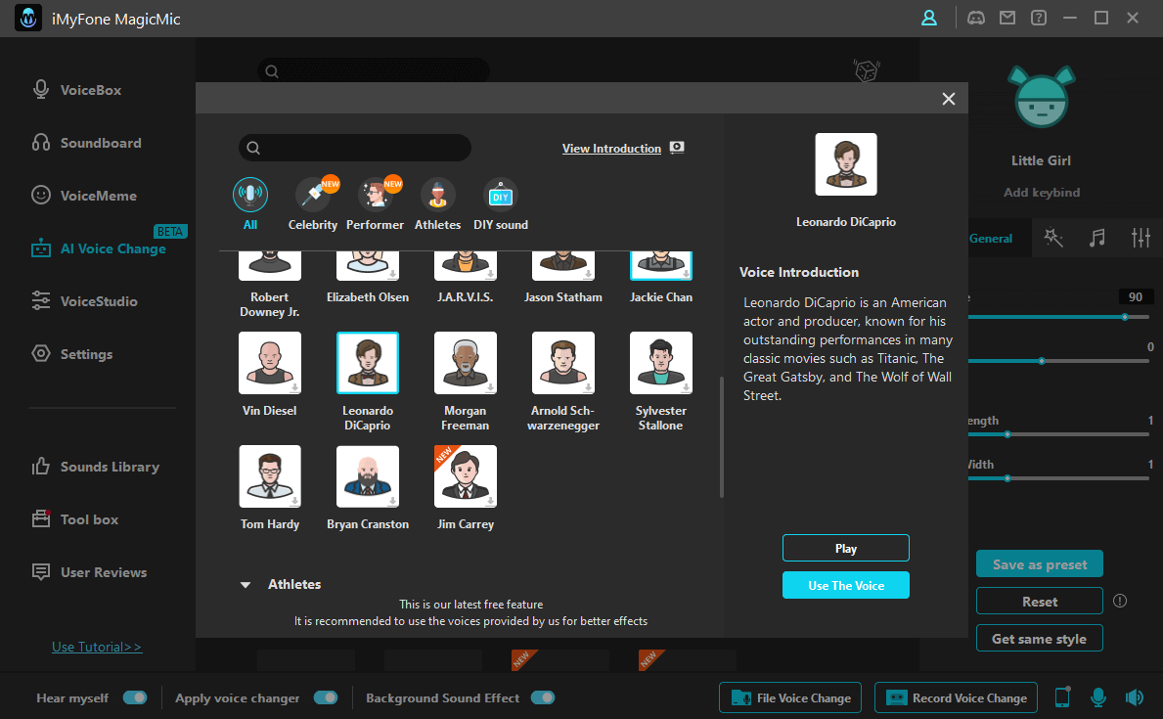Viewport: 1163px width, 719px height.
Task: Choose the Jackie Chan voice
Action: tap(661, 266)
